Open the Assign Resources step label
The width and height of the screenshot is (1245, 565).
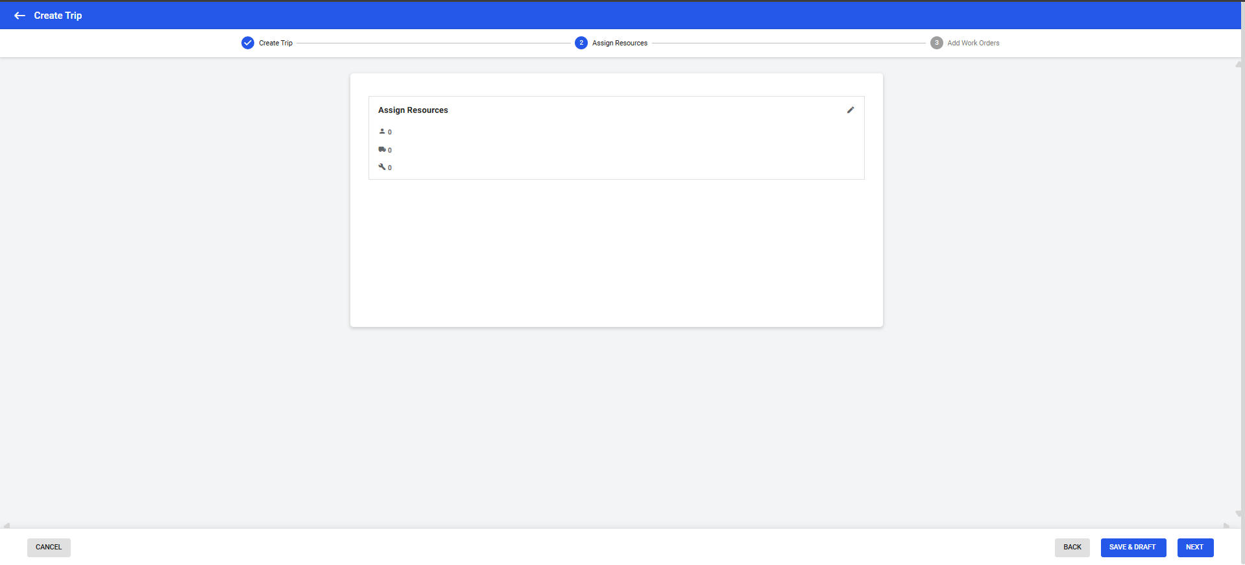tap(620, 43)
